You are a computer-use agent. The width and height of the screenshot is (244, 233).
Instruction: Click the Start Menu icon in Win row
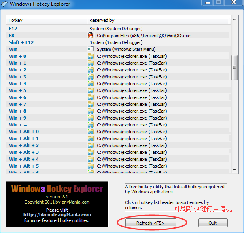click(x=91, y=49)
